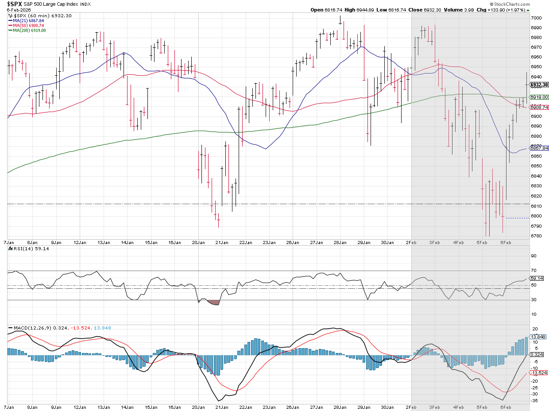This screenshot has width=549, height=411.
Task: Click the green up arrow in top-right corner
Action: 529,10
